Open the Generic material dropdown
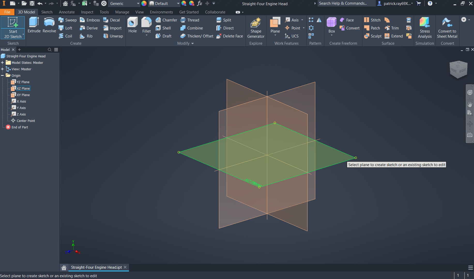474x279 pixels. (138, 4)
